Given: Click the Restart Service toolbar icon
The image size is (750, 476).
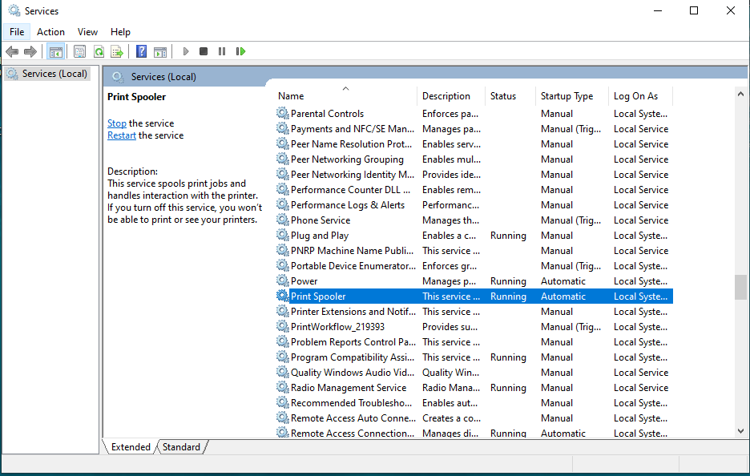Looking at the screenshot, I should coord(240,51).
